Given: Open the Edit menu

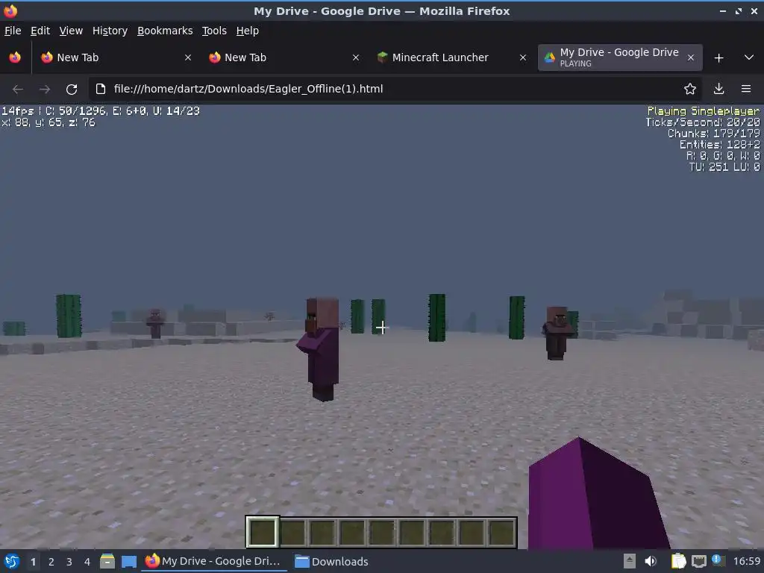Looking at the screenshot, I should tap(40, 31).
